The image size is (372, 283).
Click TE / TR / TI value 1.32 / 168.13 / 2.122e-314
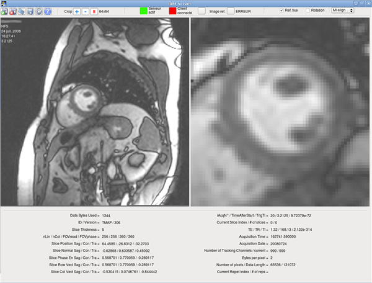click(291, 230)
